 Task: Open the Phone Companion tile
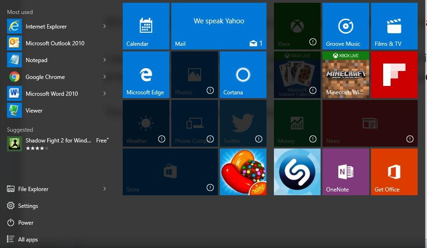point(195,123)
